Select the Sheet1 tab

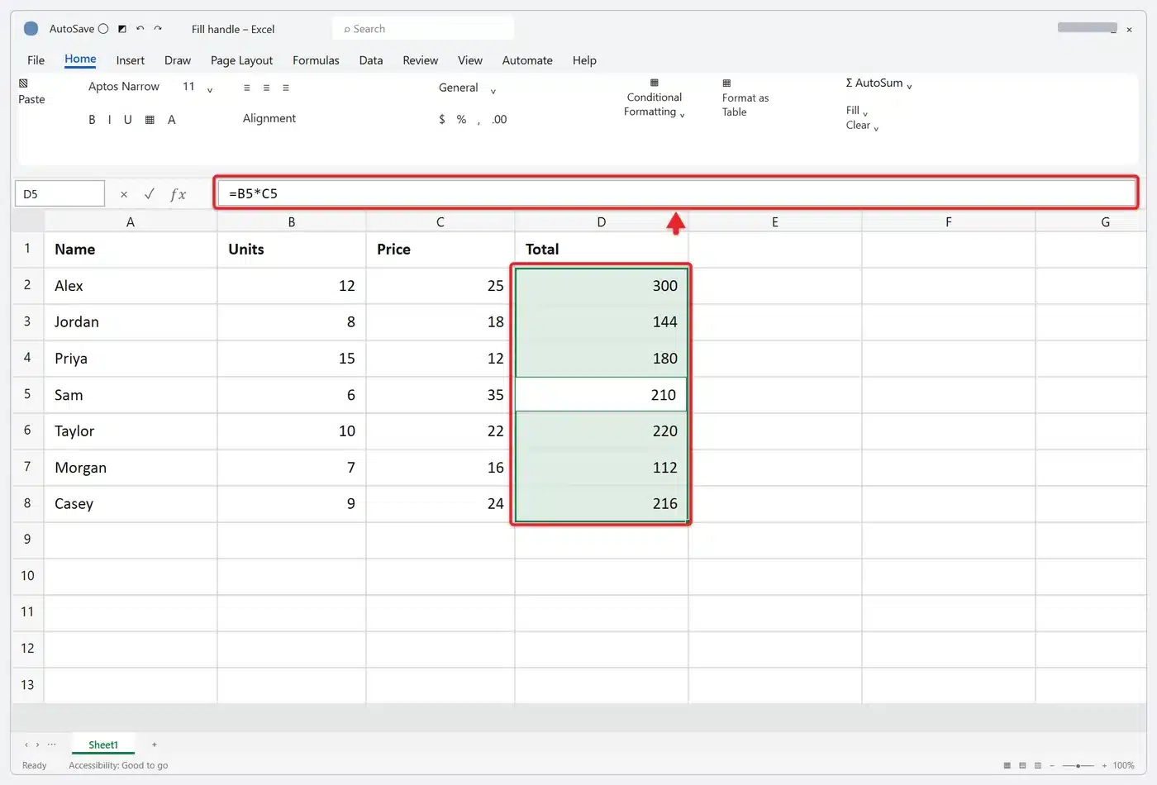(x=103, y=745)
